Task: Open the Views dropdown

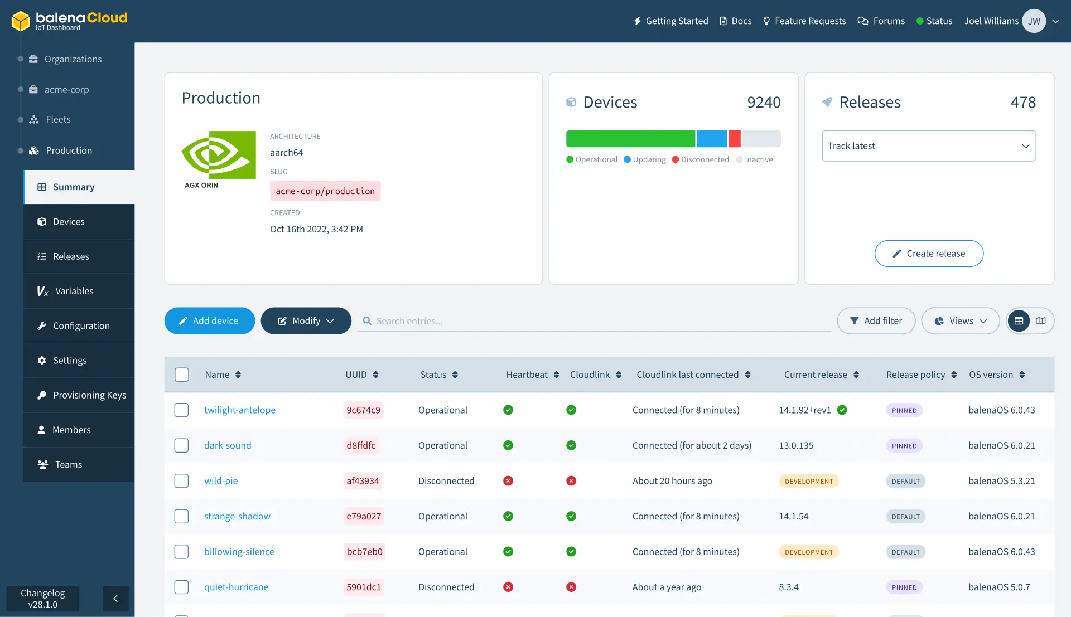Action: pos(960,321)
